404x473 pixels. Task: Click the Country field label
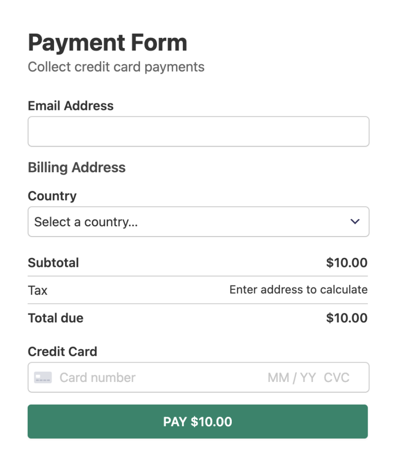(x=52, y=196)
